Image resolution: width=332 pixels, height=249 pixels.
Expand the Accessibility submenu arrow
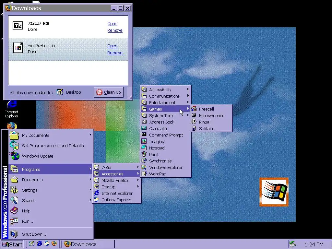(x=188, y=89)
